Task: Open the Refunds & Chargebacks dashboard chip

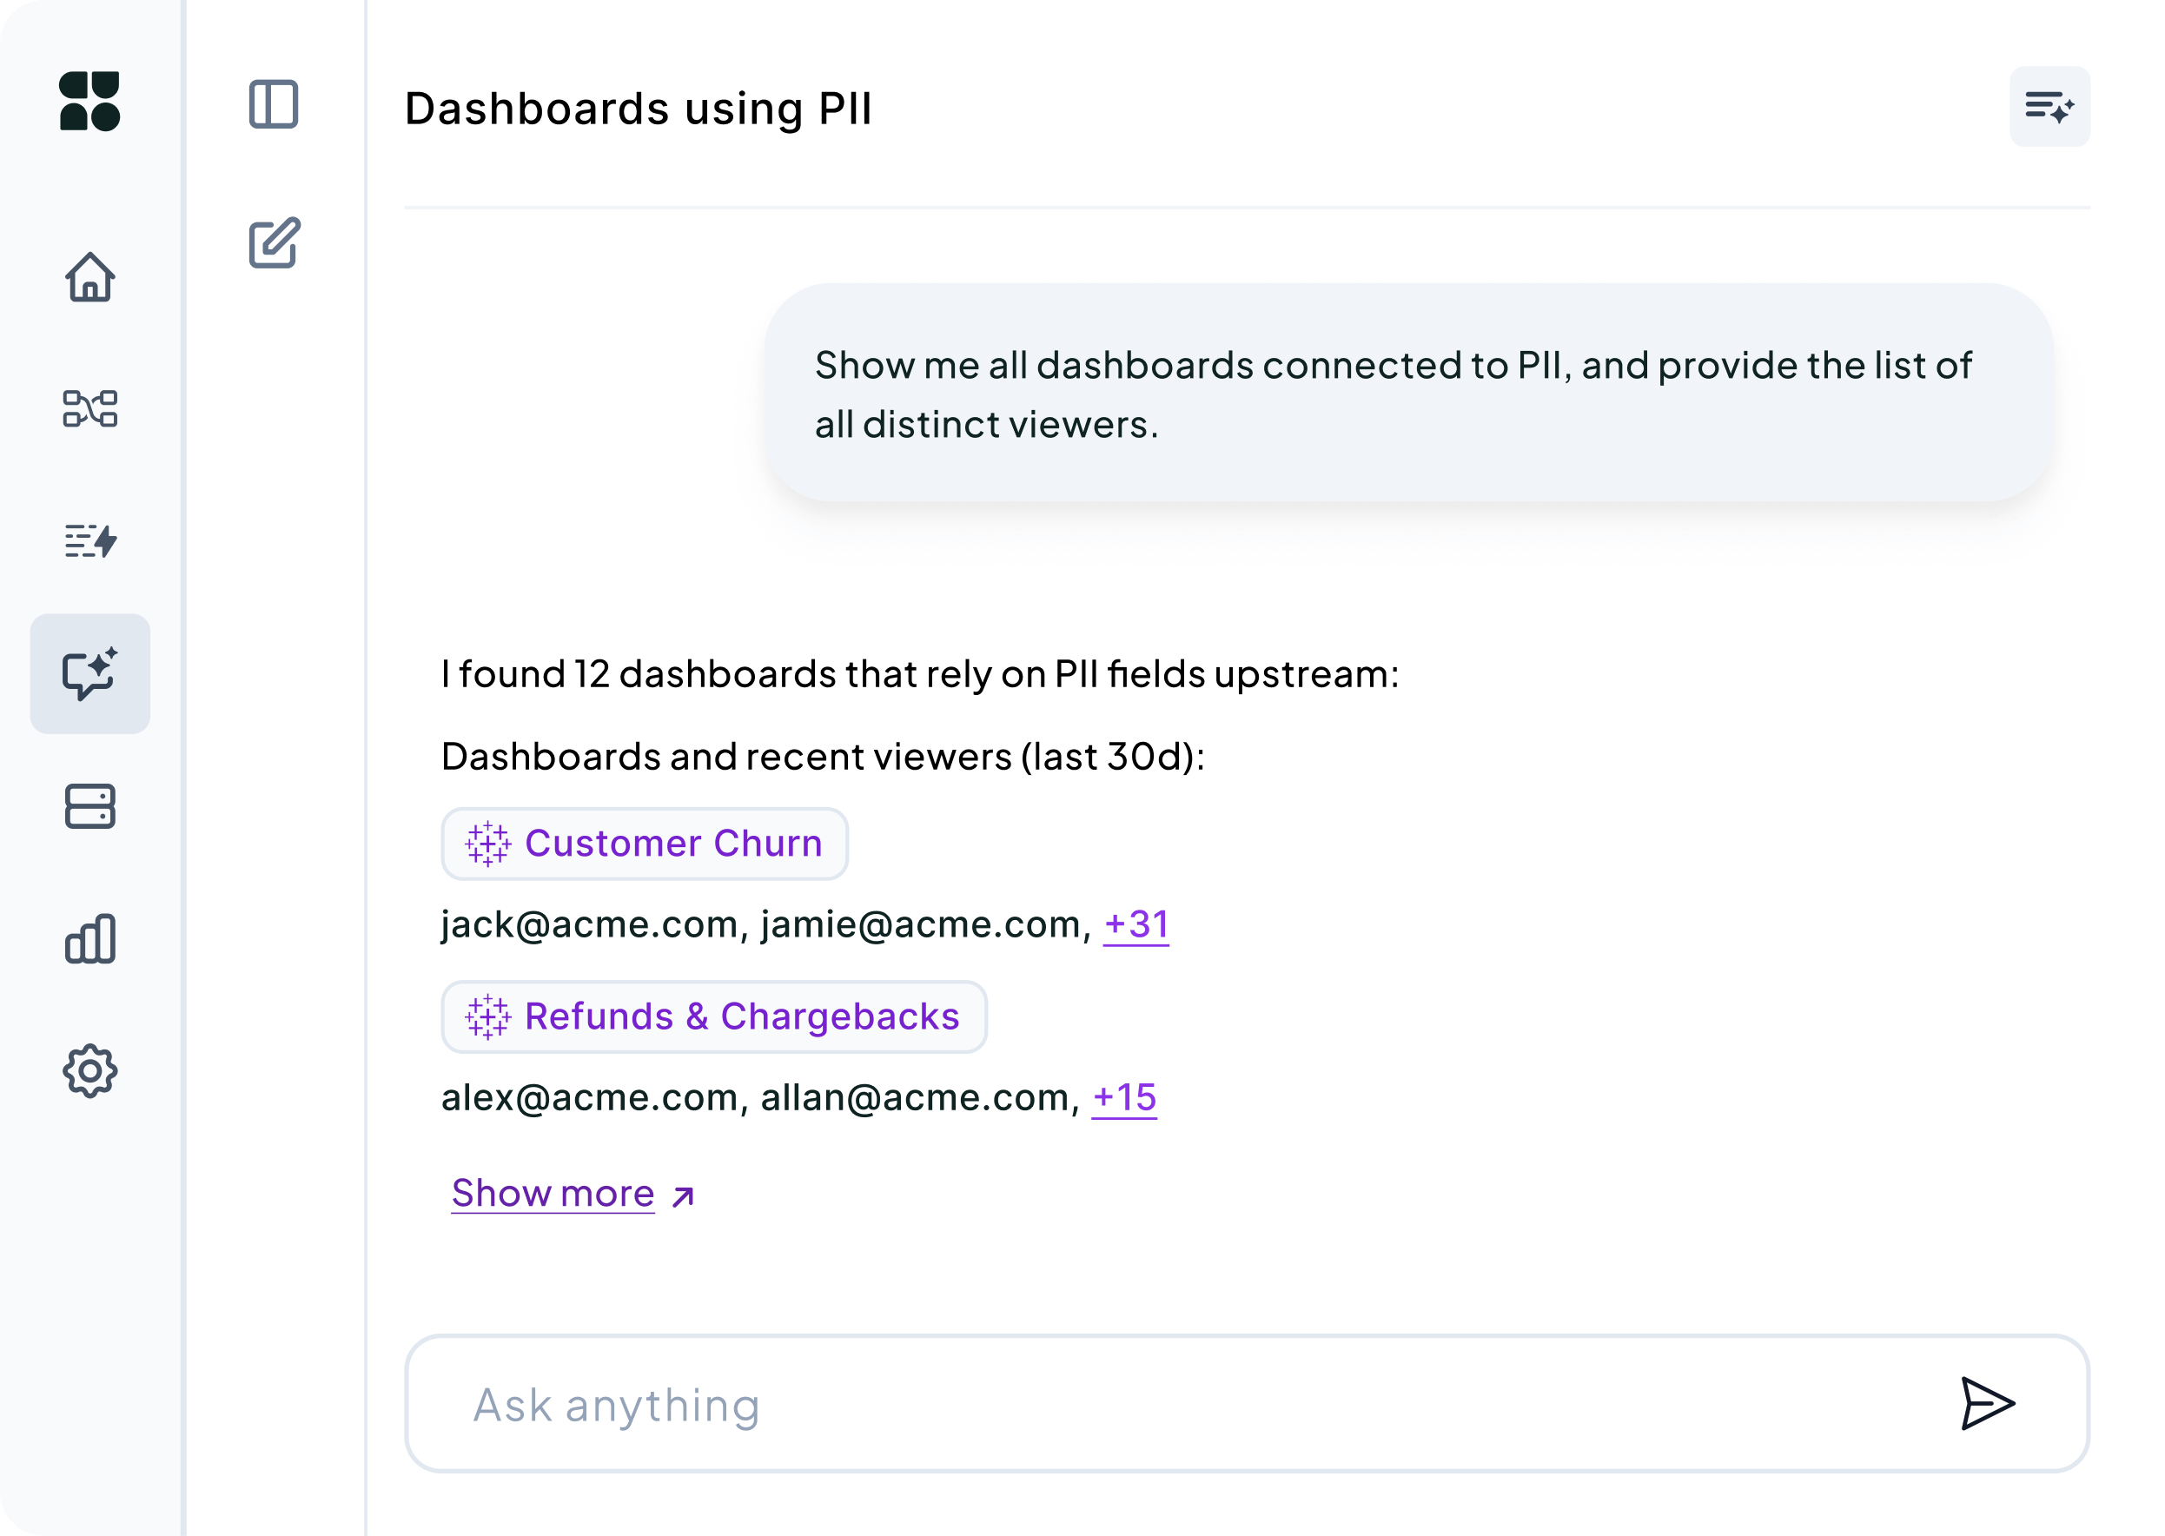Action: click(x=714, y=1016)
